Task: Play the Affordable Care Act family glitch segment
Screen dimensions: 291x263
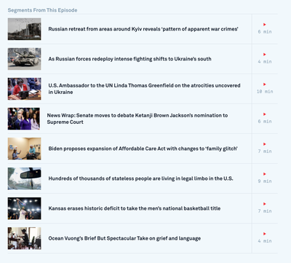Action: [x=265, y=144]
